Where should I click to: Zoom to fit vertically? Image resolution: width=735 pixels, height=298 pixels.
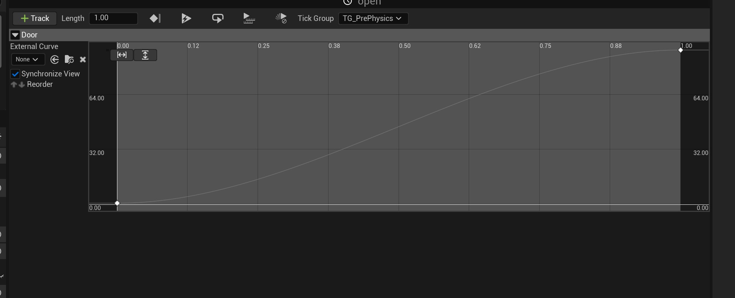[145, 55]
